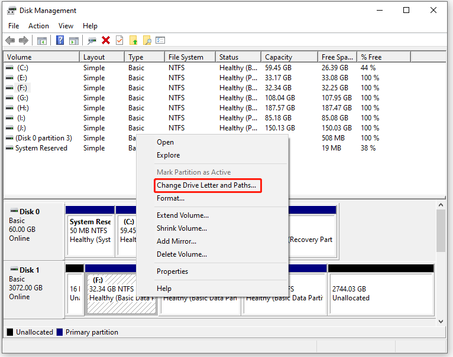Click the black Unallocated legend swatch
This screenshot has height=357, width=453.
(x=10, y=332)
